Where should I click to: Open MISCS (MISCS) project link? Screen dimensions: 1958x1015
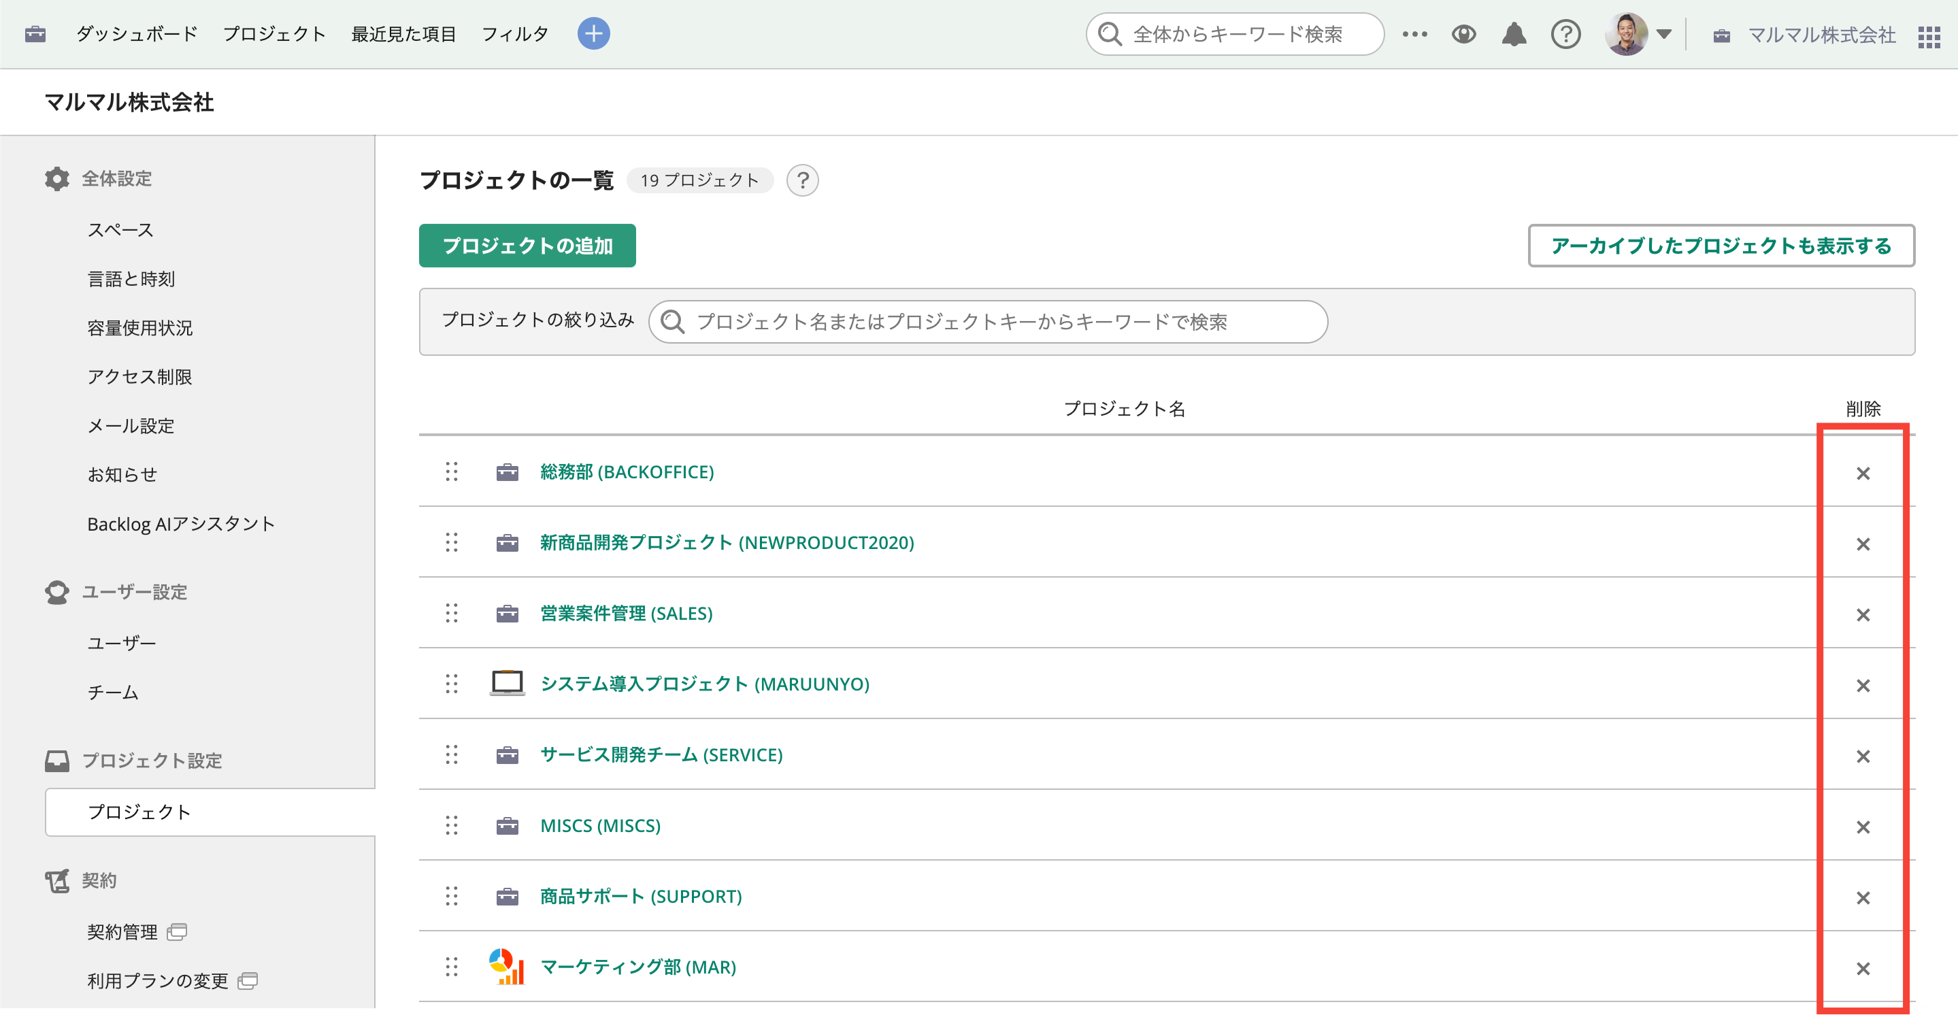tap(601, 825)
